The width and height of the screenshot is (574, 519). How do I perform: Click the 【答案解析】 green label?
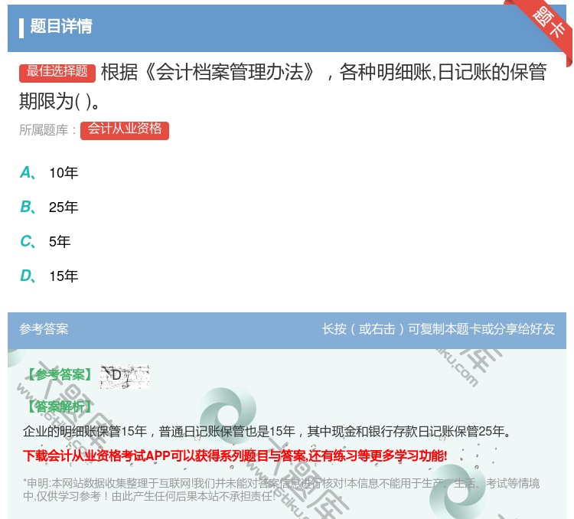pos(60,406)
